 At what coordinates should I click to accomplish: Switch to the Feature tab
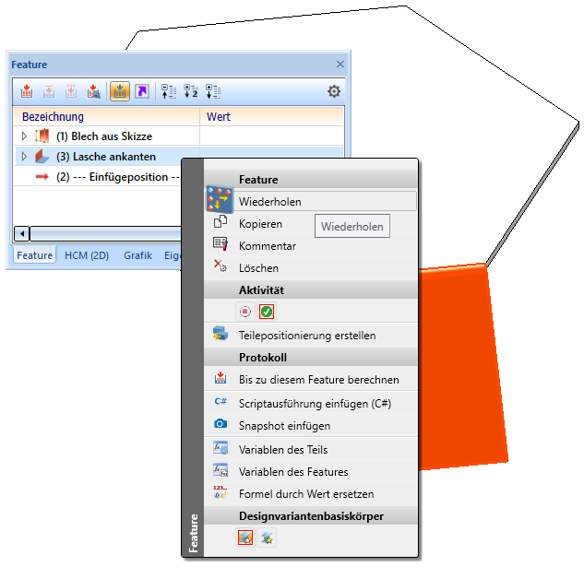pos(34,255)
